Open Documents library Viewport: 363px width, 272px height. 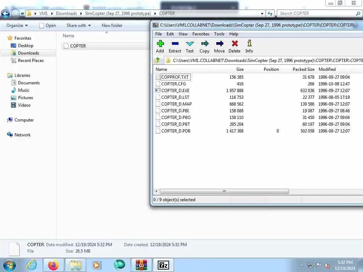pos(29,83)
